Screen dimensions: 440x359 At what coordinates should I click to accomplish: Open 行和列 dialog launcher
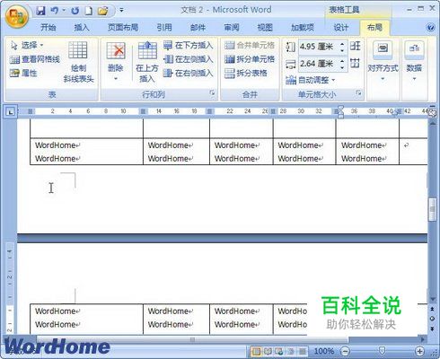pos(212,93)
